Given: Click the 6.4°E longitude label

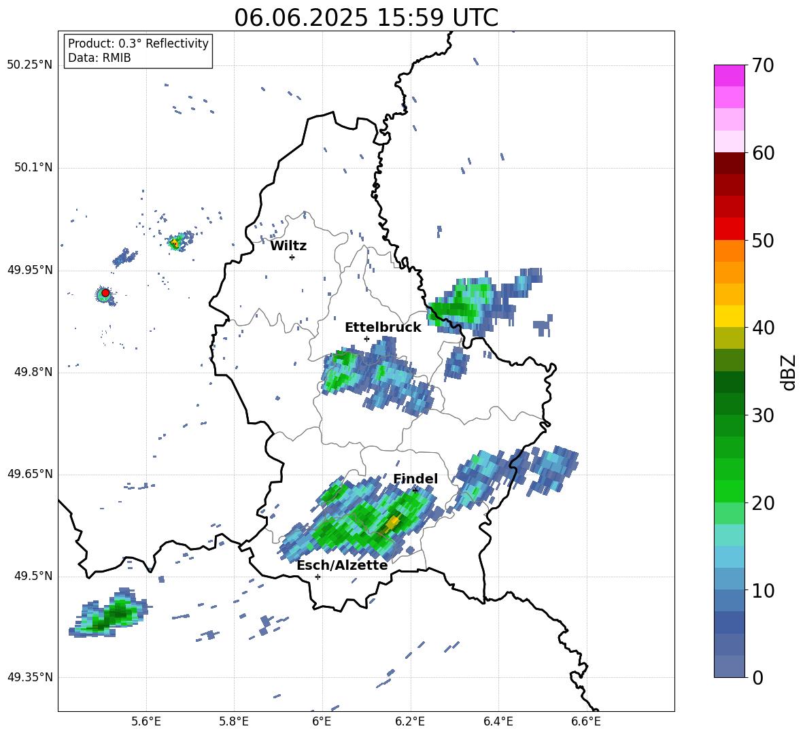Looking at the screenshot, I should (498, 721).
